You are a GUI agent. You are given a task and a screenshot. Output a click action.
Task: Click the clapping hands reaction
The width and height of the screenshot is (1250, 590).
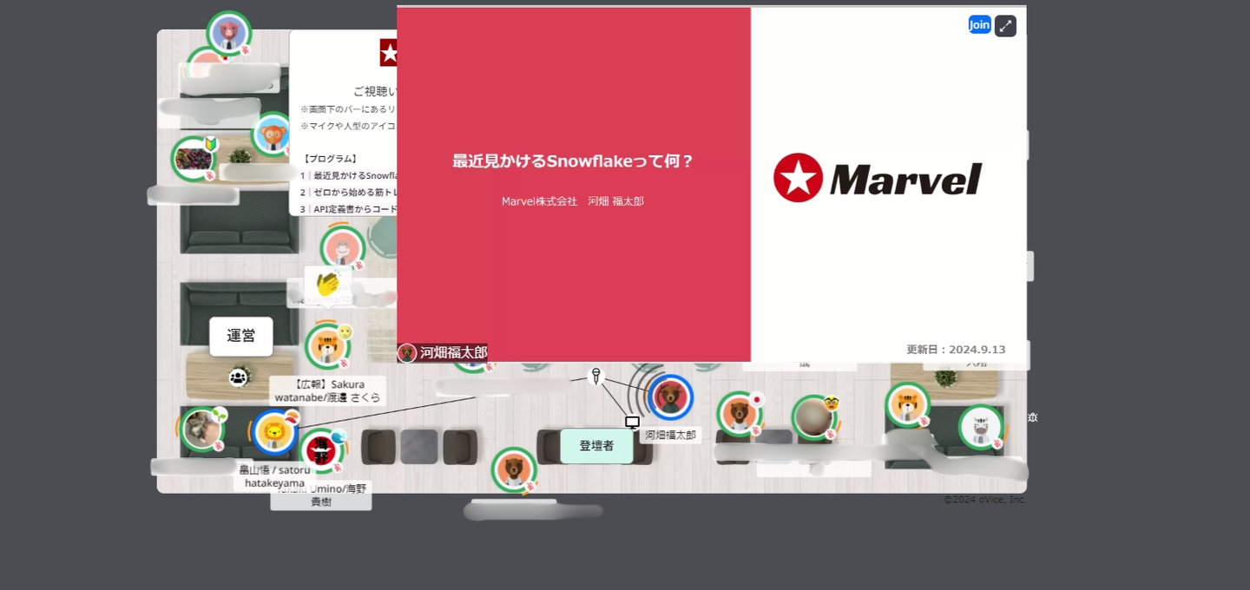pyautogui.click(x=326, y=284)
